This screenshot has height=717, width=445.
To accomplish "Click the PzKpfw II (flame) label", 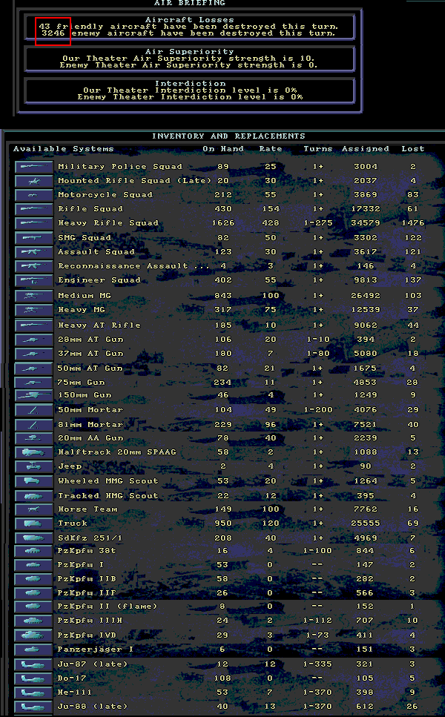I will (x=108, y=607).
